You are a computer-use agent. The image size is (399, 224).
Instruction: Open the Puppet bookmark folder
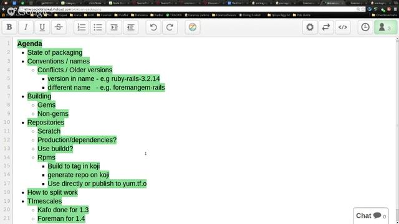pyautogui.click(x=60, y=15)
